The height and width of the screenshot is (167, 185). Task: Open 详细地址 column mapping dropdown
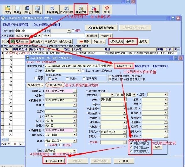pos(75,130)
